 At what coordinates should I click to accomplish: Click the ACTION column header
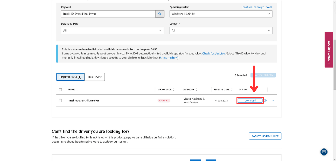click(243, 90)
